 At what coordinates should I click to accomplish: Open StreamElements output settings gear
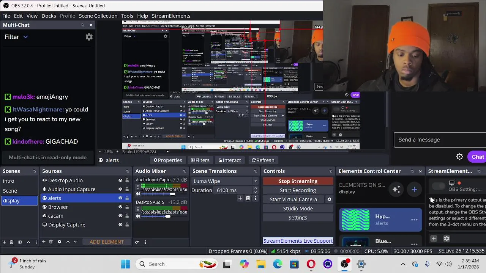click(447, 238)
